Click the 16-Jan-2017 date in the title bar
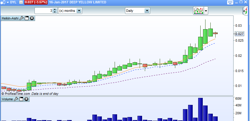 click(59, 2)
